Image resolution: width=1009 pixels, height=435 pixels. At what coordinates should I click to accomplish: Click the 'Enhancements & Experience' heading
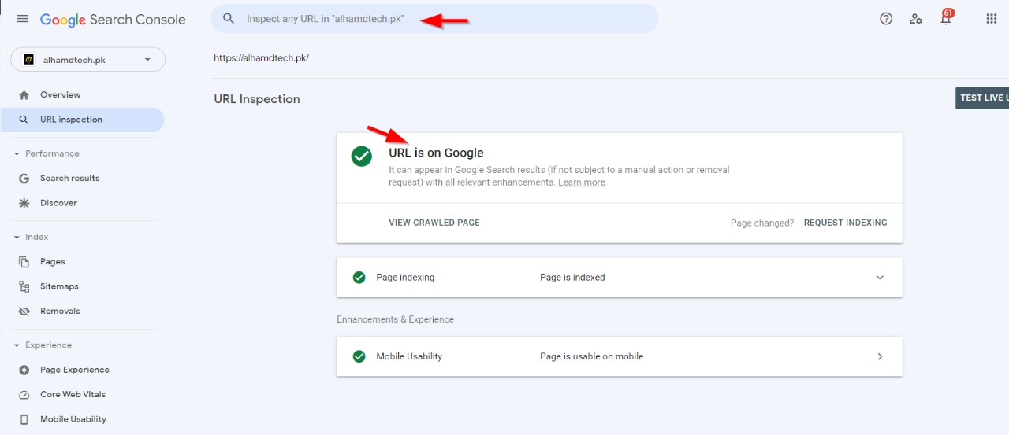click(x=395, y=319)
